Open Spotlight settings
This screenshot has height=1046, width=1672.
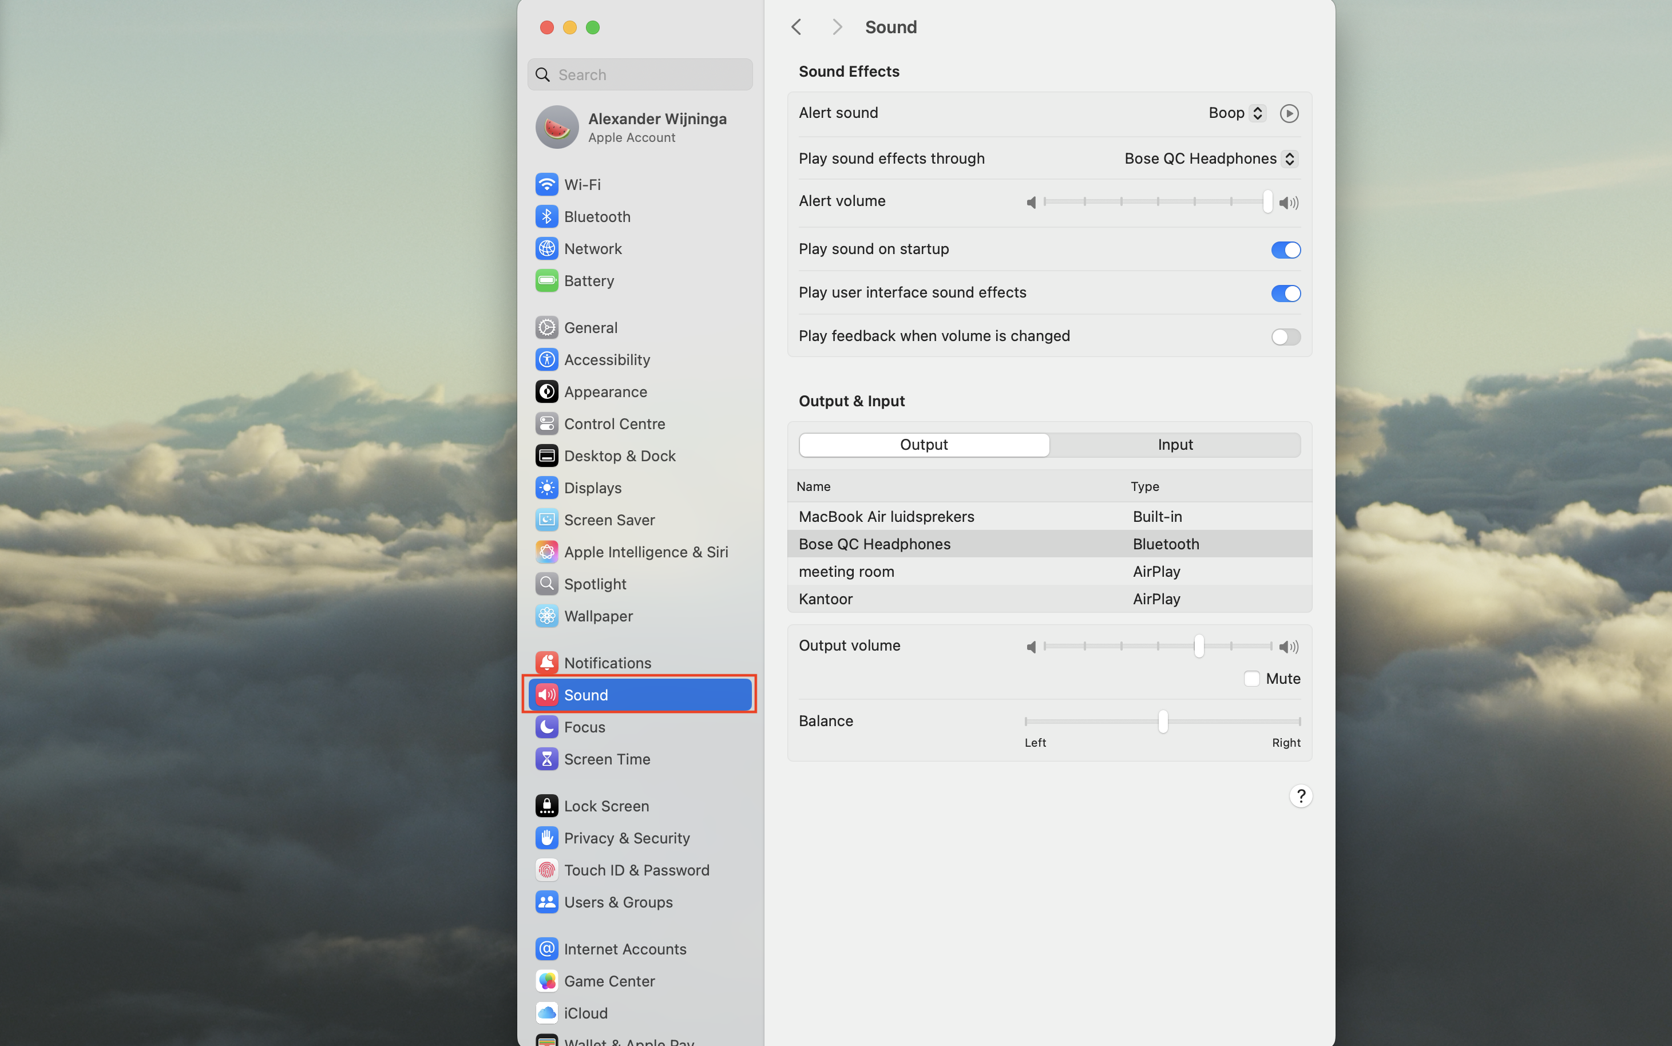[x=593, y=583]
